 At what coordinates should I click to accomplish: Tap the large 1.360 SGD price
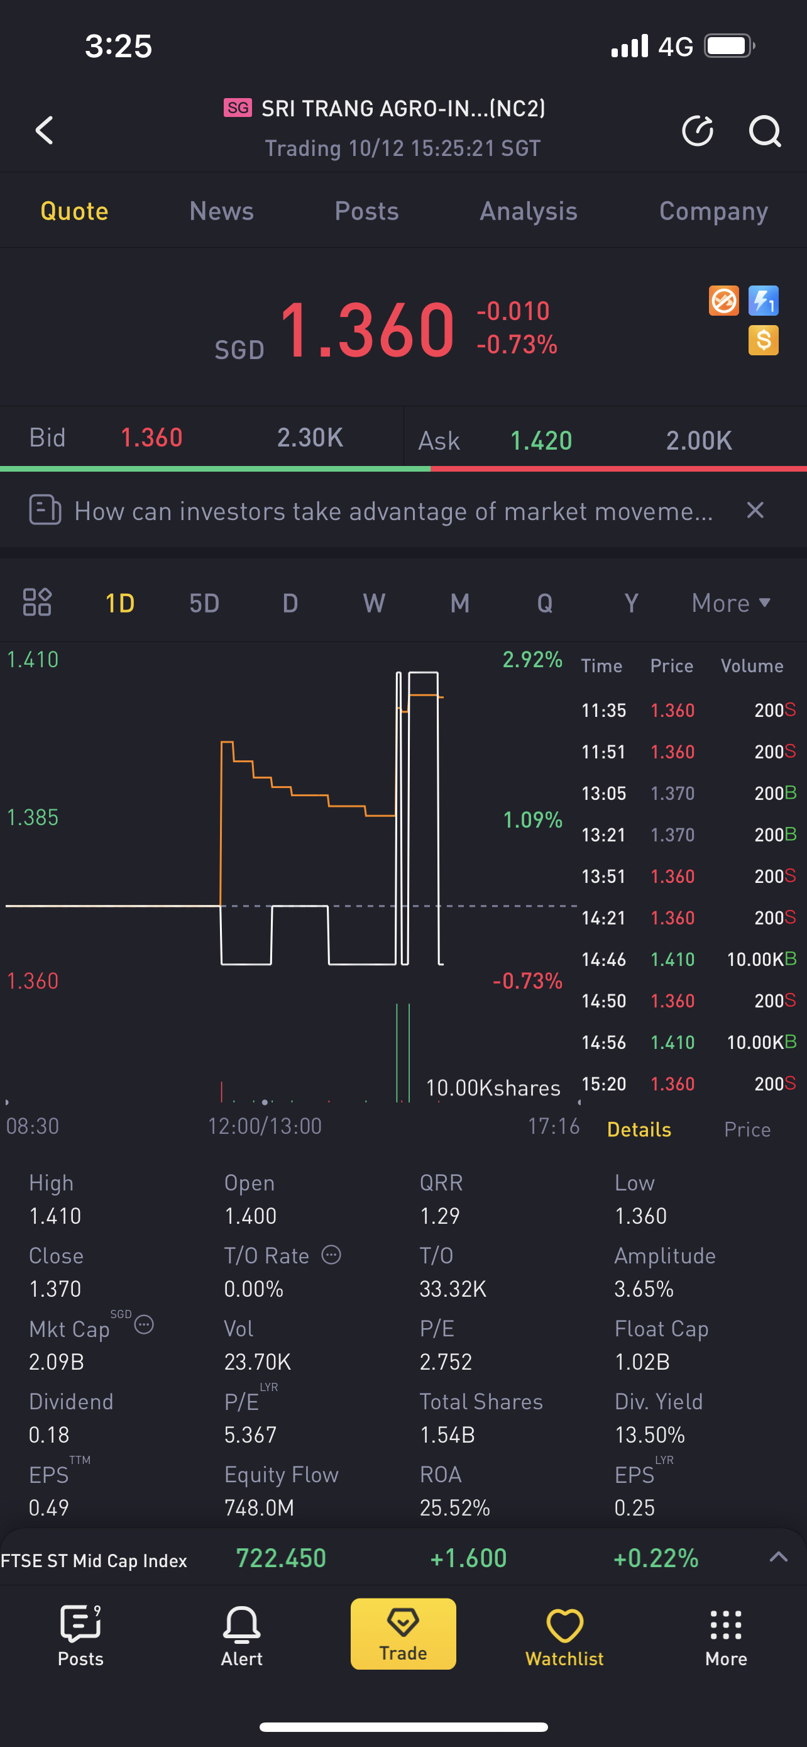click(x=366, y=330)
